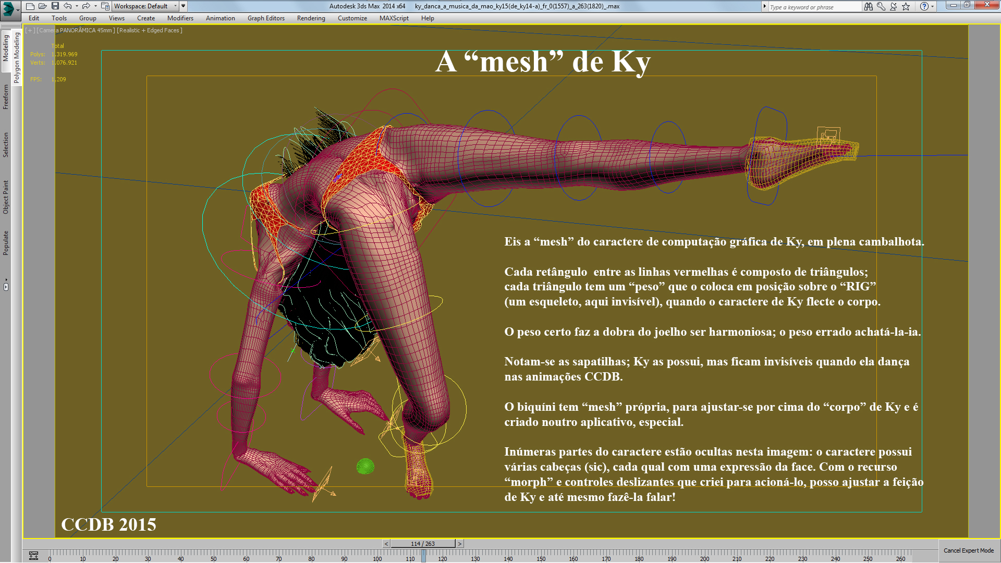The height and width of the screenshot is (563, 1001).
Task: Open the Rendering menu
Action: click(311, 18)
